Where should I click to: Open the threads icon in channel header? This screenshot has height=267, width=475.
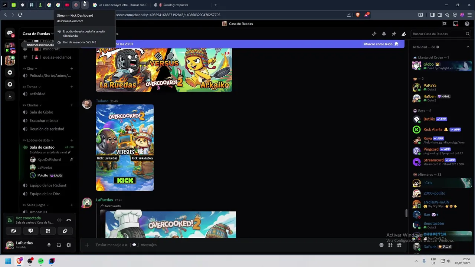[374, 34]
